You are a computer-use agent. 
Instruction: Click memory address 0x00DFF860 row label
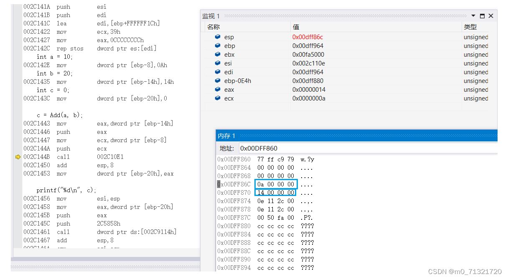coord(234,159)
